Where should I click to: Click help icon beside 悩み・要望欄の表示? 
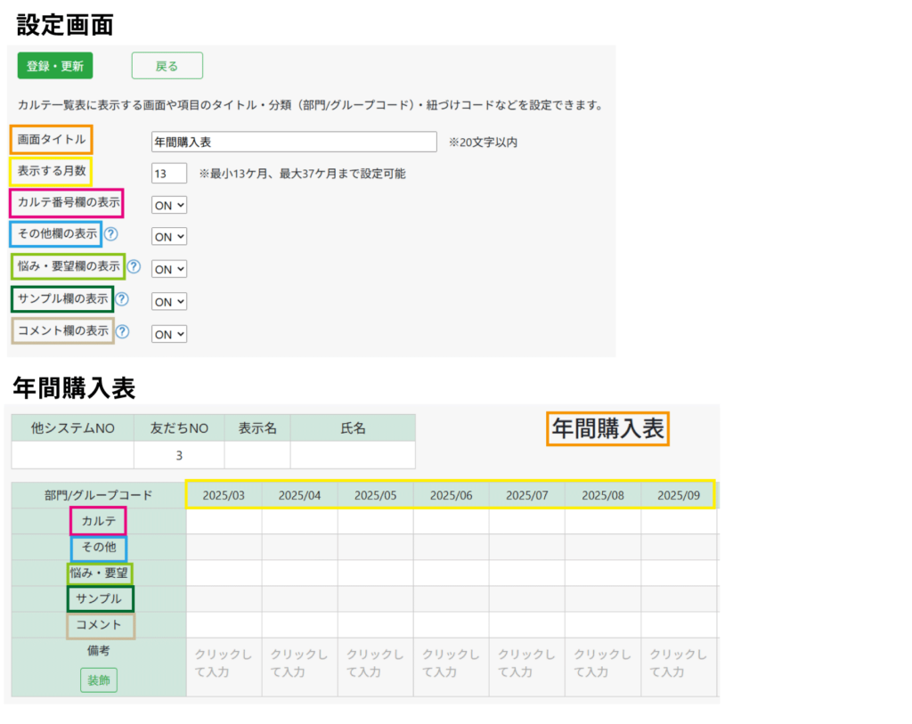[x=134, y=266]
